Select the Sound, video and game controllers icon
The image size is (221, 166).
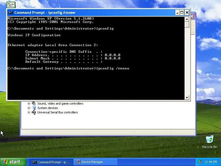point(34,103)
